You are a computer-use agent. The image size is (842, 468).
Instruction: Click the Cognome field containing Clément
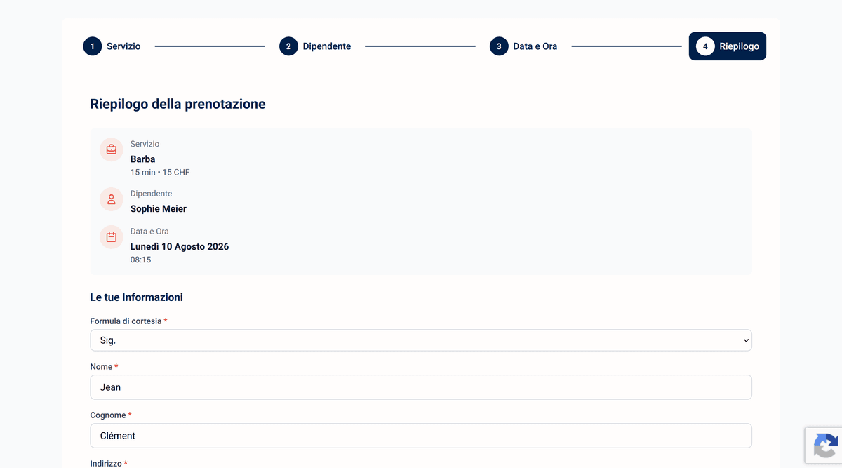point(421,436)
